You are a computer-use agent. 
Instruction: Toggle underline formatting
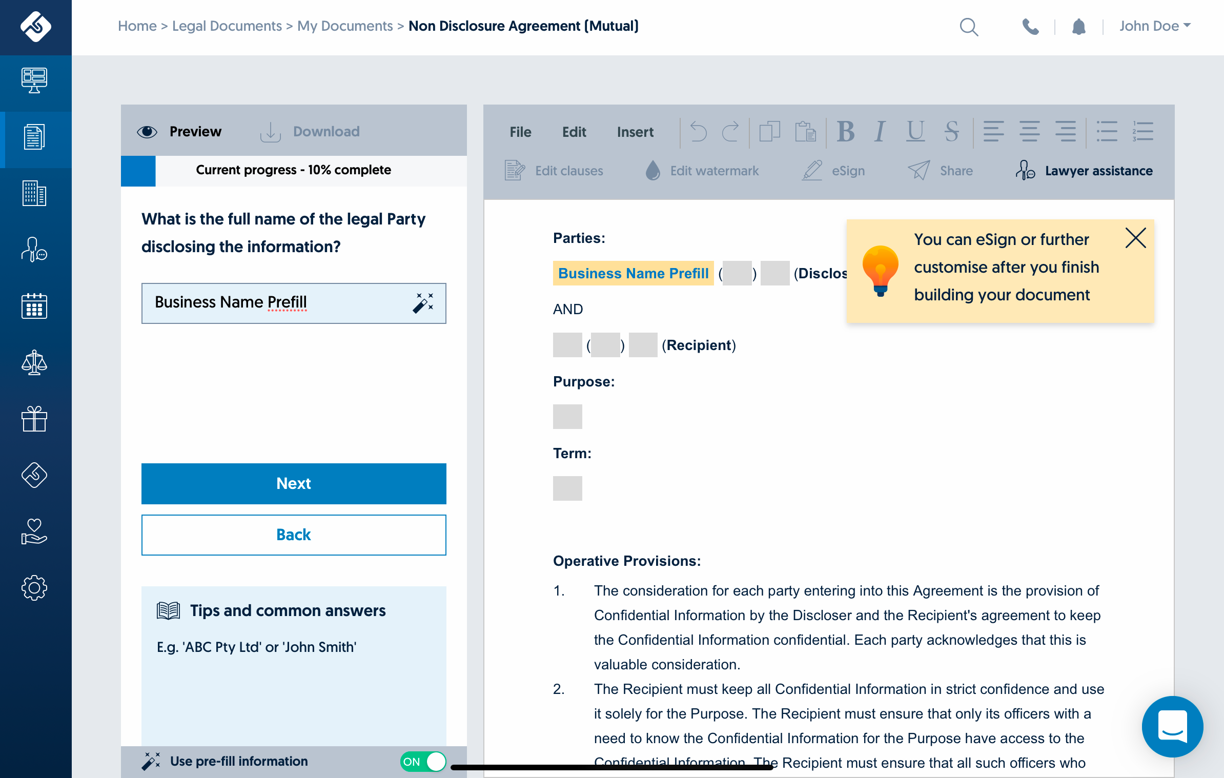(x=915, y=132)
